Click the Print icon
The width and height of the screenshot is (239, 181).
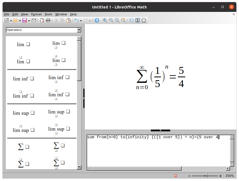(x=48, y=20)
